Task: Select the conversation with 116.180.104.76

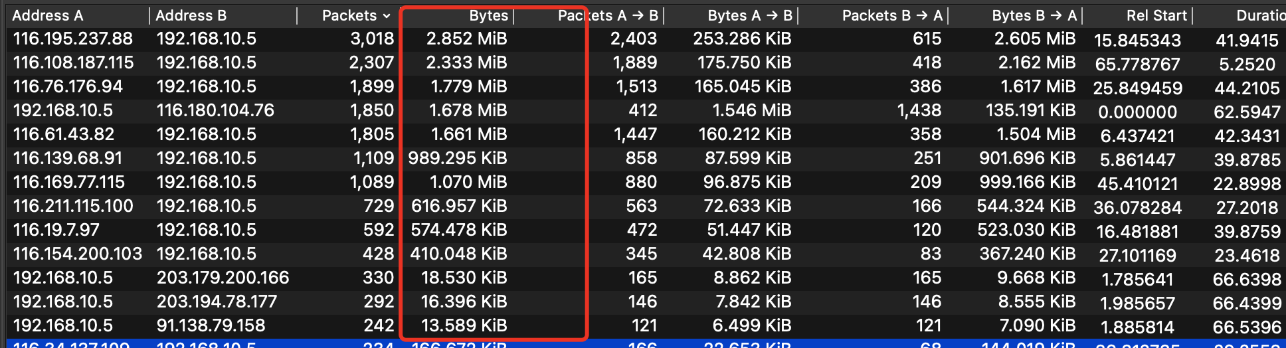Action: pyautogui.click(x=215, y=110)
